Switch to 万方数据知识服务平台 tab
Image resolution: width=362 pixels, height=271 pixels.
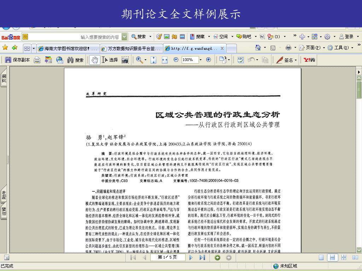[x=132, y=48]
